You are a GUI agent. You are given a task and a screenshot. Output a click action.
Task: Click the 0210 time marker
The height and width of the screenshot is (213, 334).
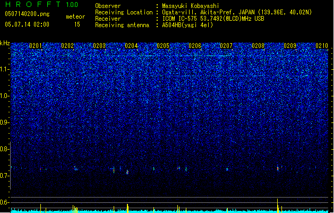[322, 46]
